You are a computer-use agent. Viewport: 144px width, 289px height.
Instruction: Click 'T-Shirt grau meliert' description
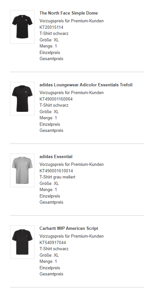(57, 177)
